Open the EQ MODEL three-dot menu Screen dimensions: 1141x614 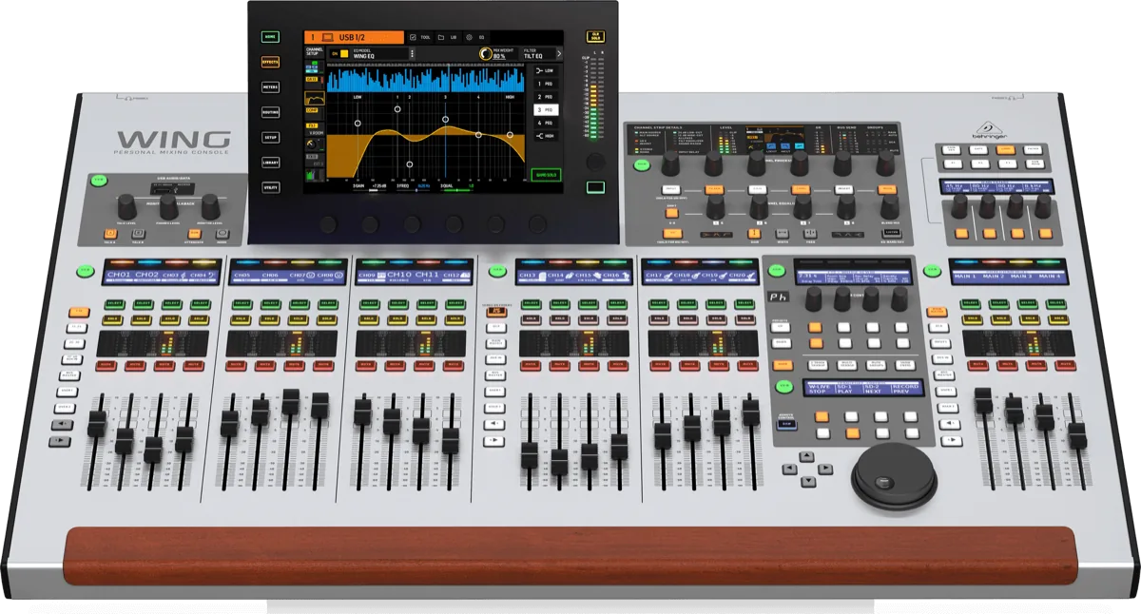pos(412,54)
